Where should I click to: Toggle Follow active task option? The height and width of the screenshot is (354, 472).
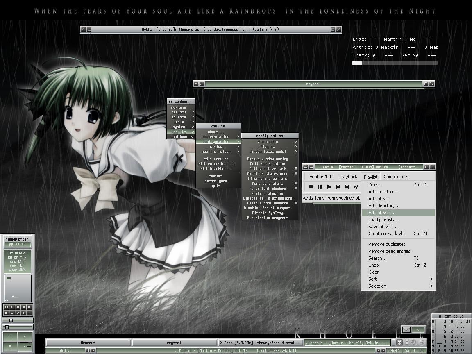tap(270, 168)
